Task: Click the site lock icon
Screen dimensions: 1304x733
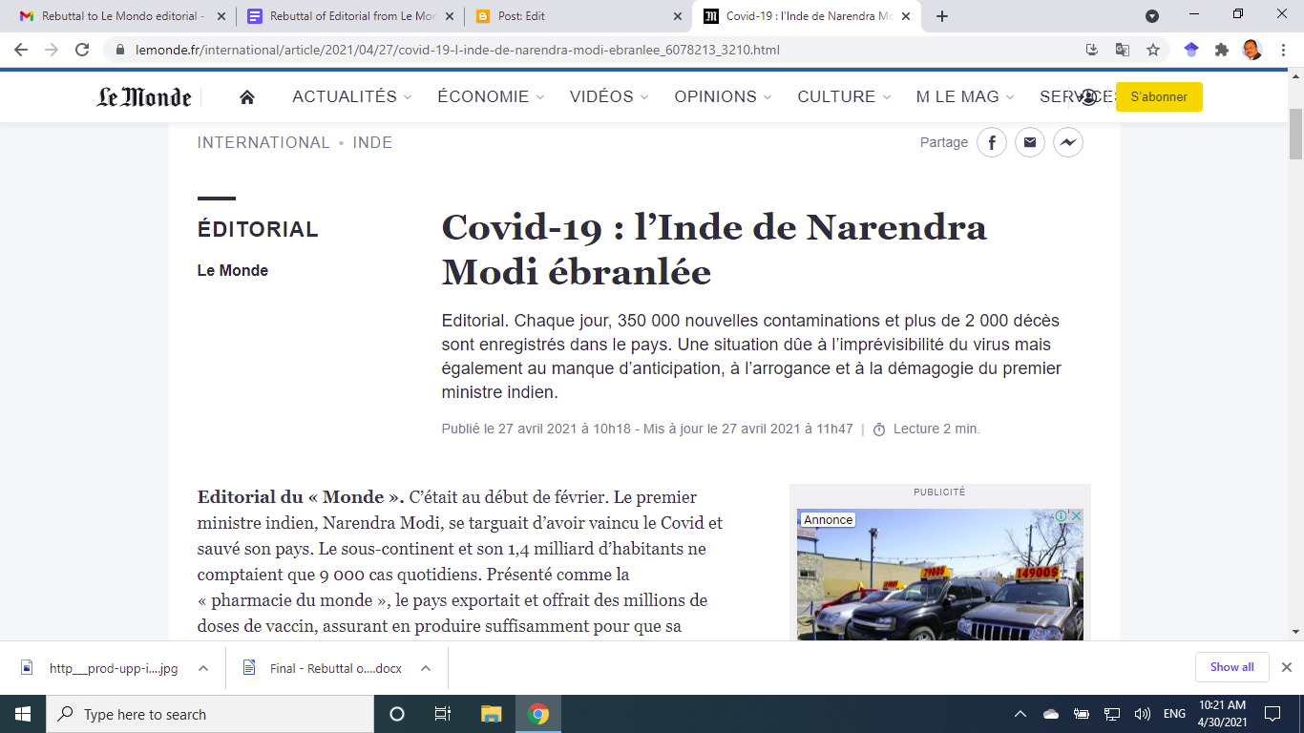Action: coord(120,50)
